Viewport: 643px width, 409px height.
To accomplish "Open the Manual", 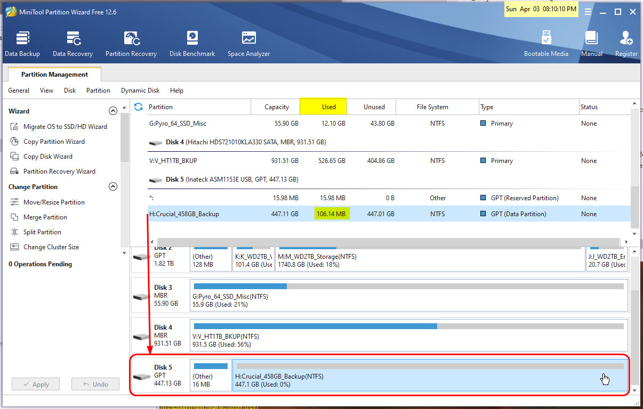I will [591, 44].
